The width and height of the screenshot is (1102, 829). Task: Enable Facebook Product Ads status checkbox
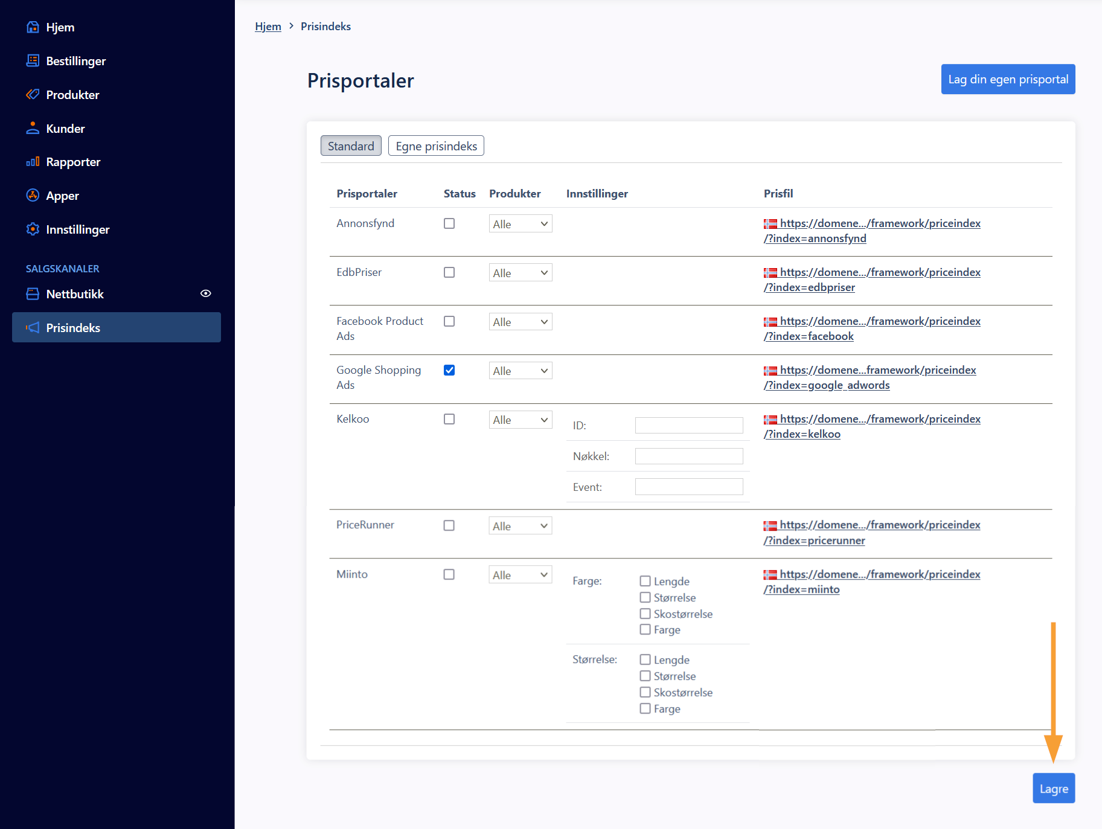pyautogui.click(x=449, y=321)
